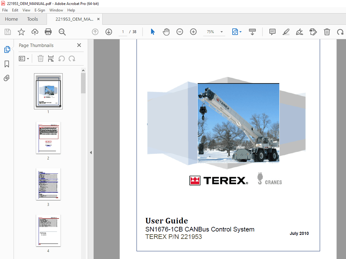Screen dimensions: 346x259
Task: Select the page 3 thumbnail
Action: click(48, 184)
